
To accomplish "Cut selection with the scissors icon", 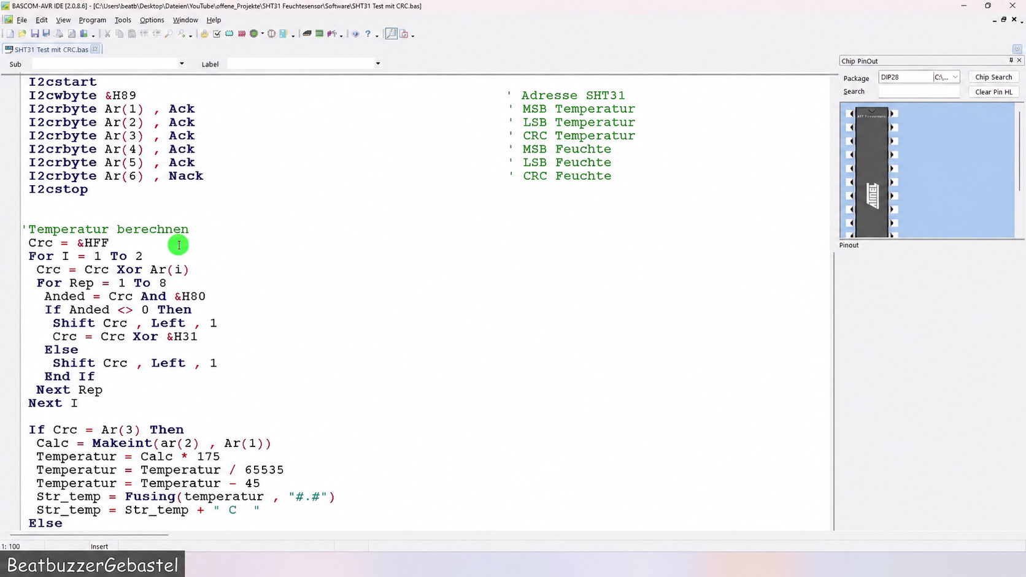I will click(x=107, y=34).
